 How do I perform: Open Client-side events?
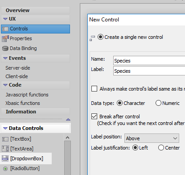(16, 76)
